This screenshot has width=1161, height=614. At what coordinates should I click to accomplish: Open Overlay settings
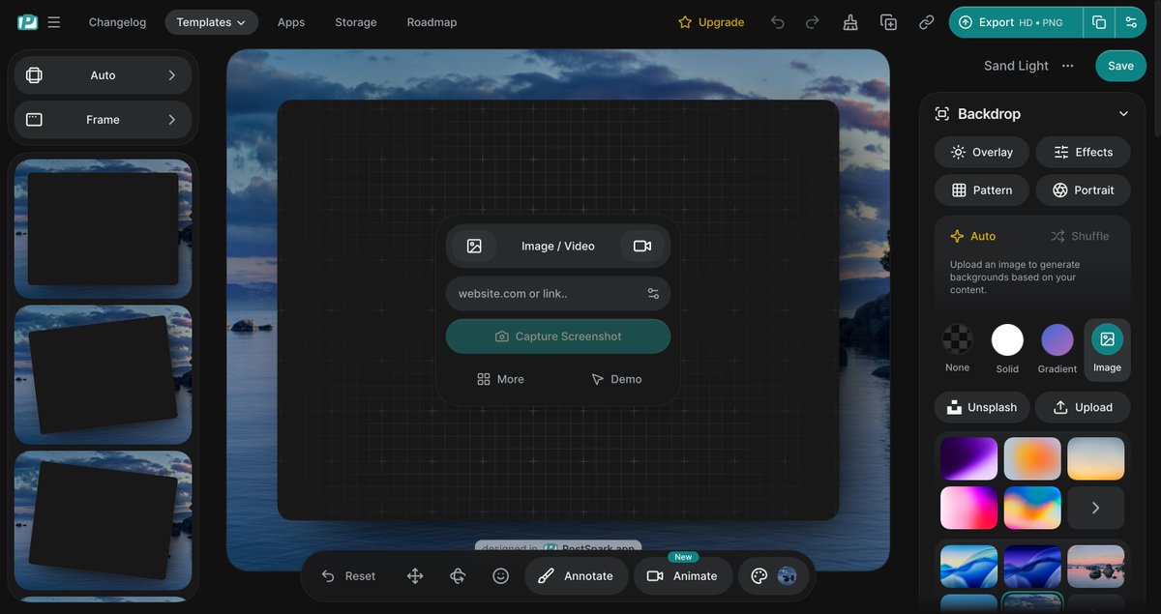point(981,152)
